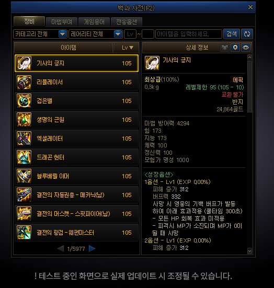
Task: Toggle the eye visibility icon in 상세 정보
Action: point(246,48)
